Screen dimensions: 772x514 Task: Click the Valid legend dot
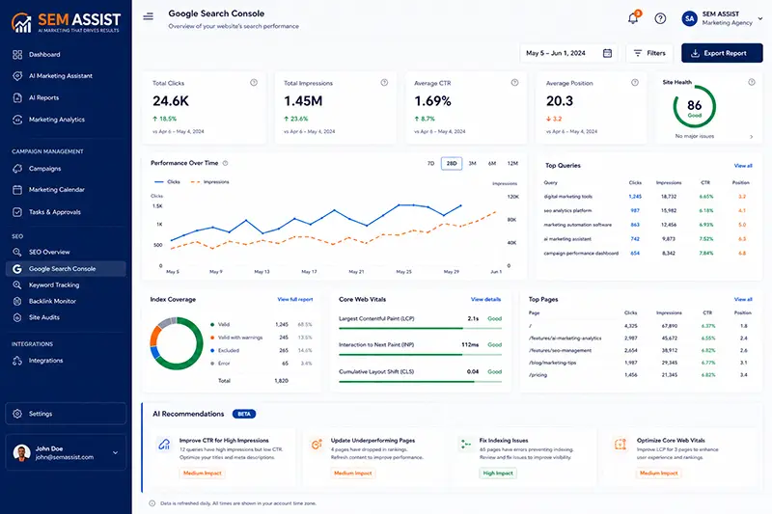click(212, 325)
